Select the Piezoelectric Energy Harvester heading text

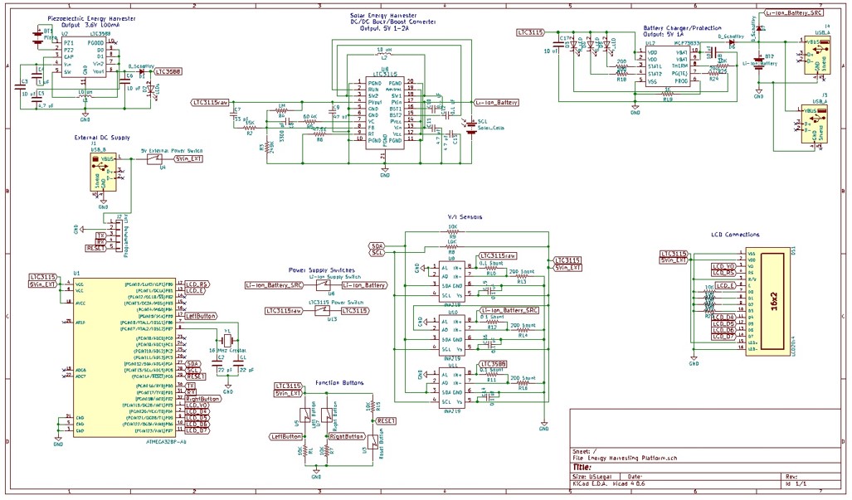[92, 18]
